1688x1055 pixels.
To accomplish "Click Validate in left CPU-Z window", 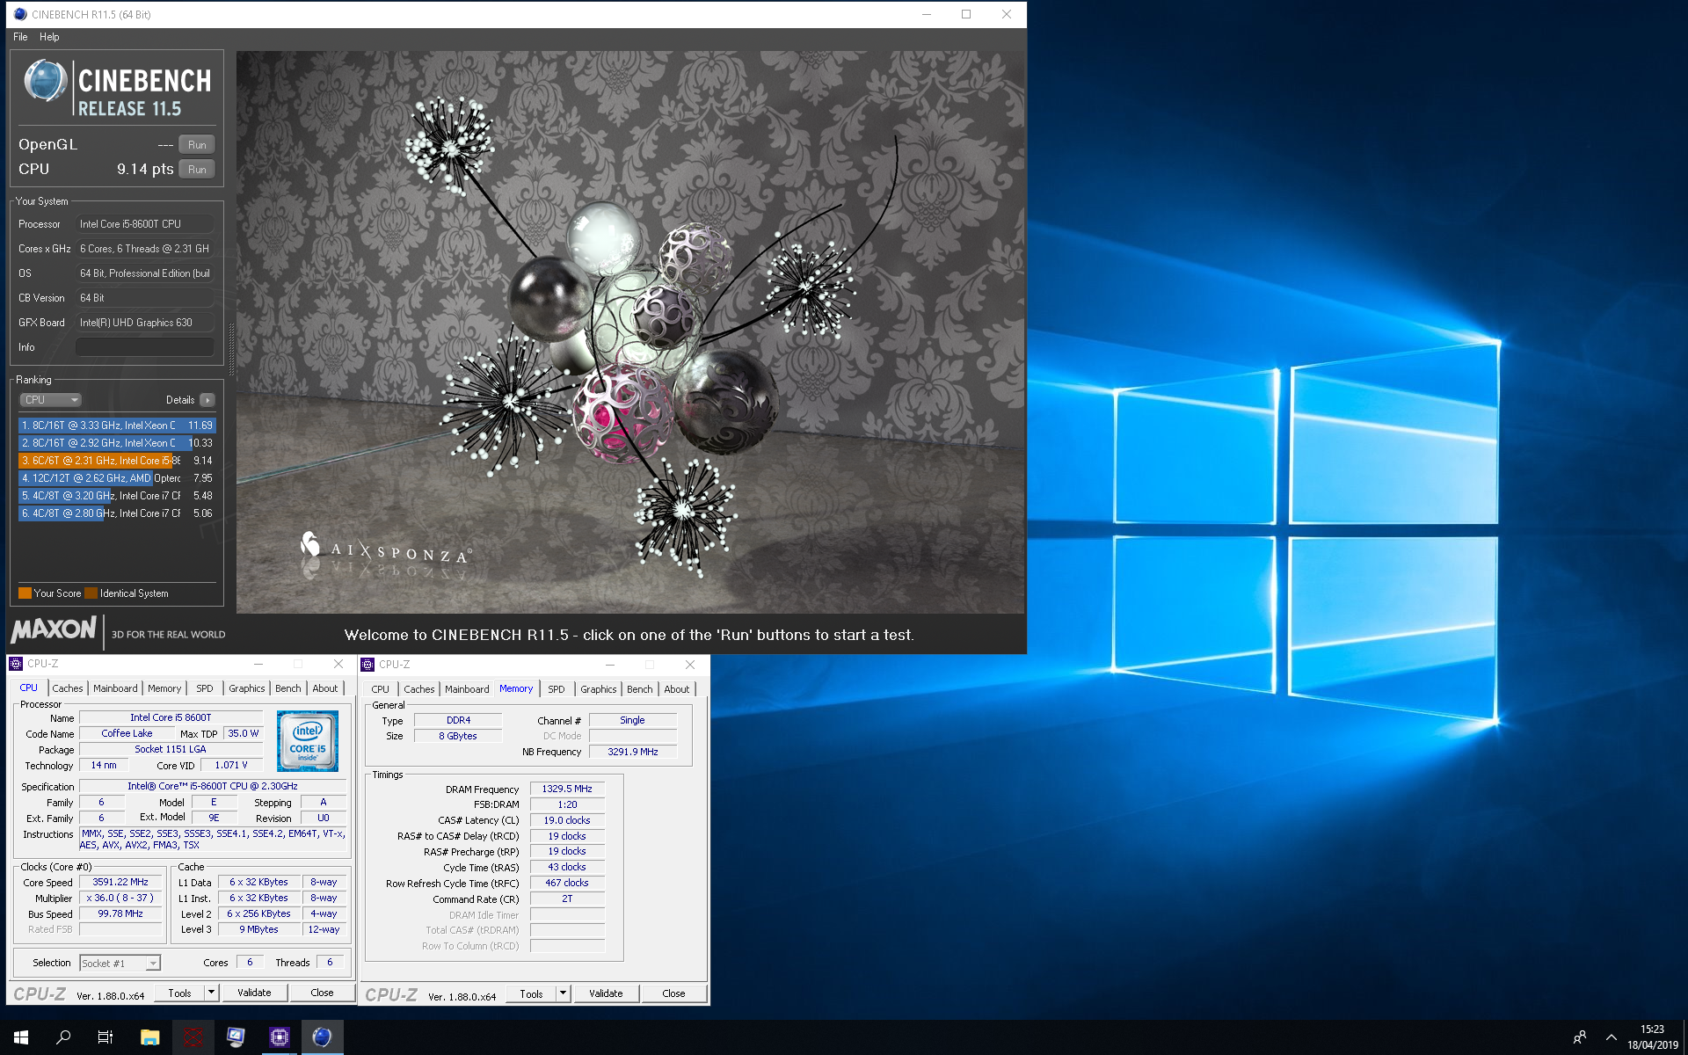I will 254,993.
